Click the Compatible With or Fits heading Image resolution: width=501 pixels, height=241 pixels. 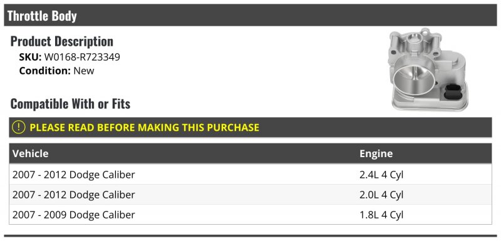pyautogui.click(x=70, y=104)
